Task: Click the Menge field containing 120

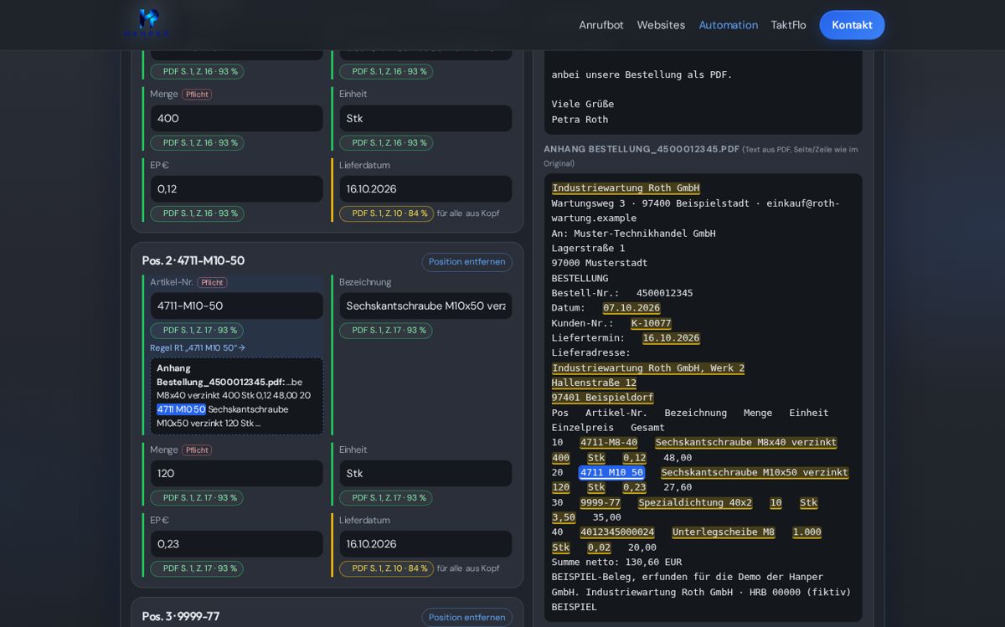Action: (236, 474)
